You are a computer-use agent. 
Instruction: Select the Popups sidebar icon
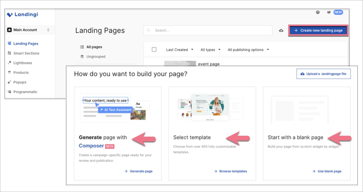pyautogui.click(x=9, y=82)
